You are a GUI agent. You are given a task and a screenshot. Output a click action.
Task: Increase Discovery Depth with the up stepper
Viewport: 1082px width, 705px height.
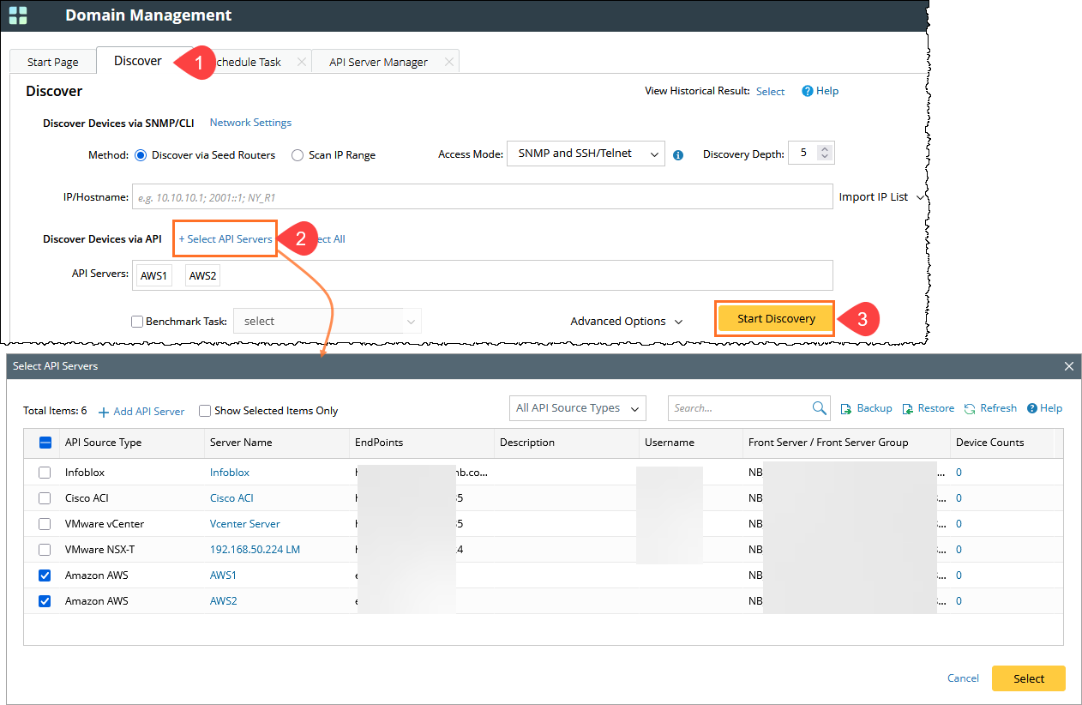click(x=825, y=149)
